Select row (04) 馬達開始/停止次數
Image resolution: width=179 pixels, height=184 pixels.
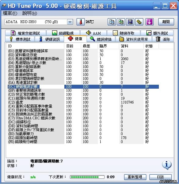(x=83, y=63)
